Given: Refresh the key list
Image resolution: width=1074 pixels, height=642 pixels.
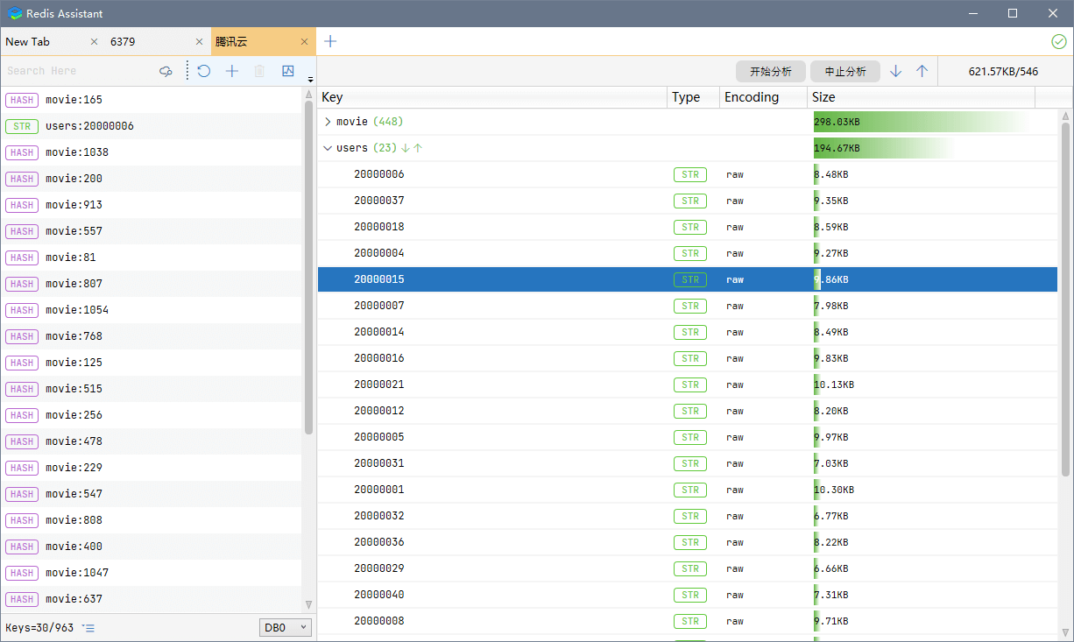Looking at the screenshot, I should (x=204, y=71).
